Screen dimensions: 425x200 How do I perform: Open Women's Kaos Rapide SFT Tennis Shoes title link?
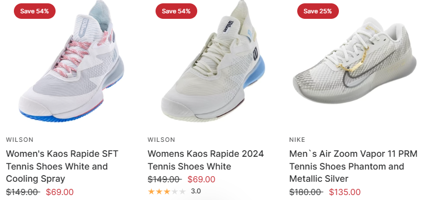(62, 166)
